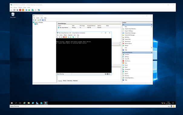Open Windows Start button on guest taskbar
The image size is (183, 115).
[12, 103]
